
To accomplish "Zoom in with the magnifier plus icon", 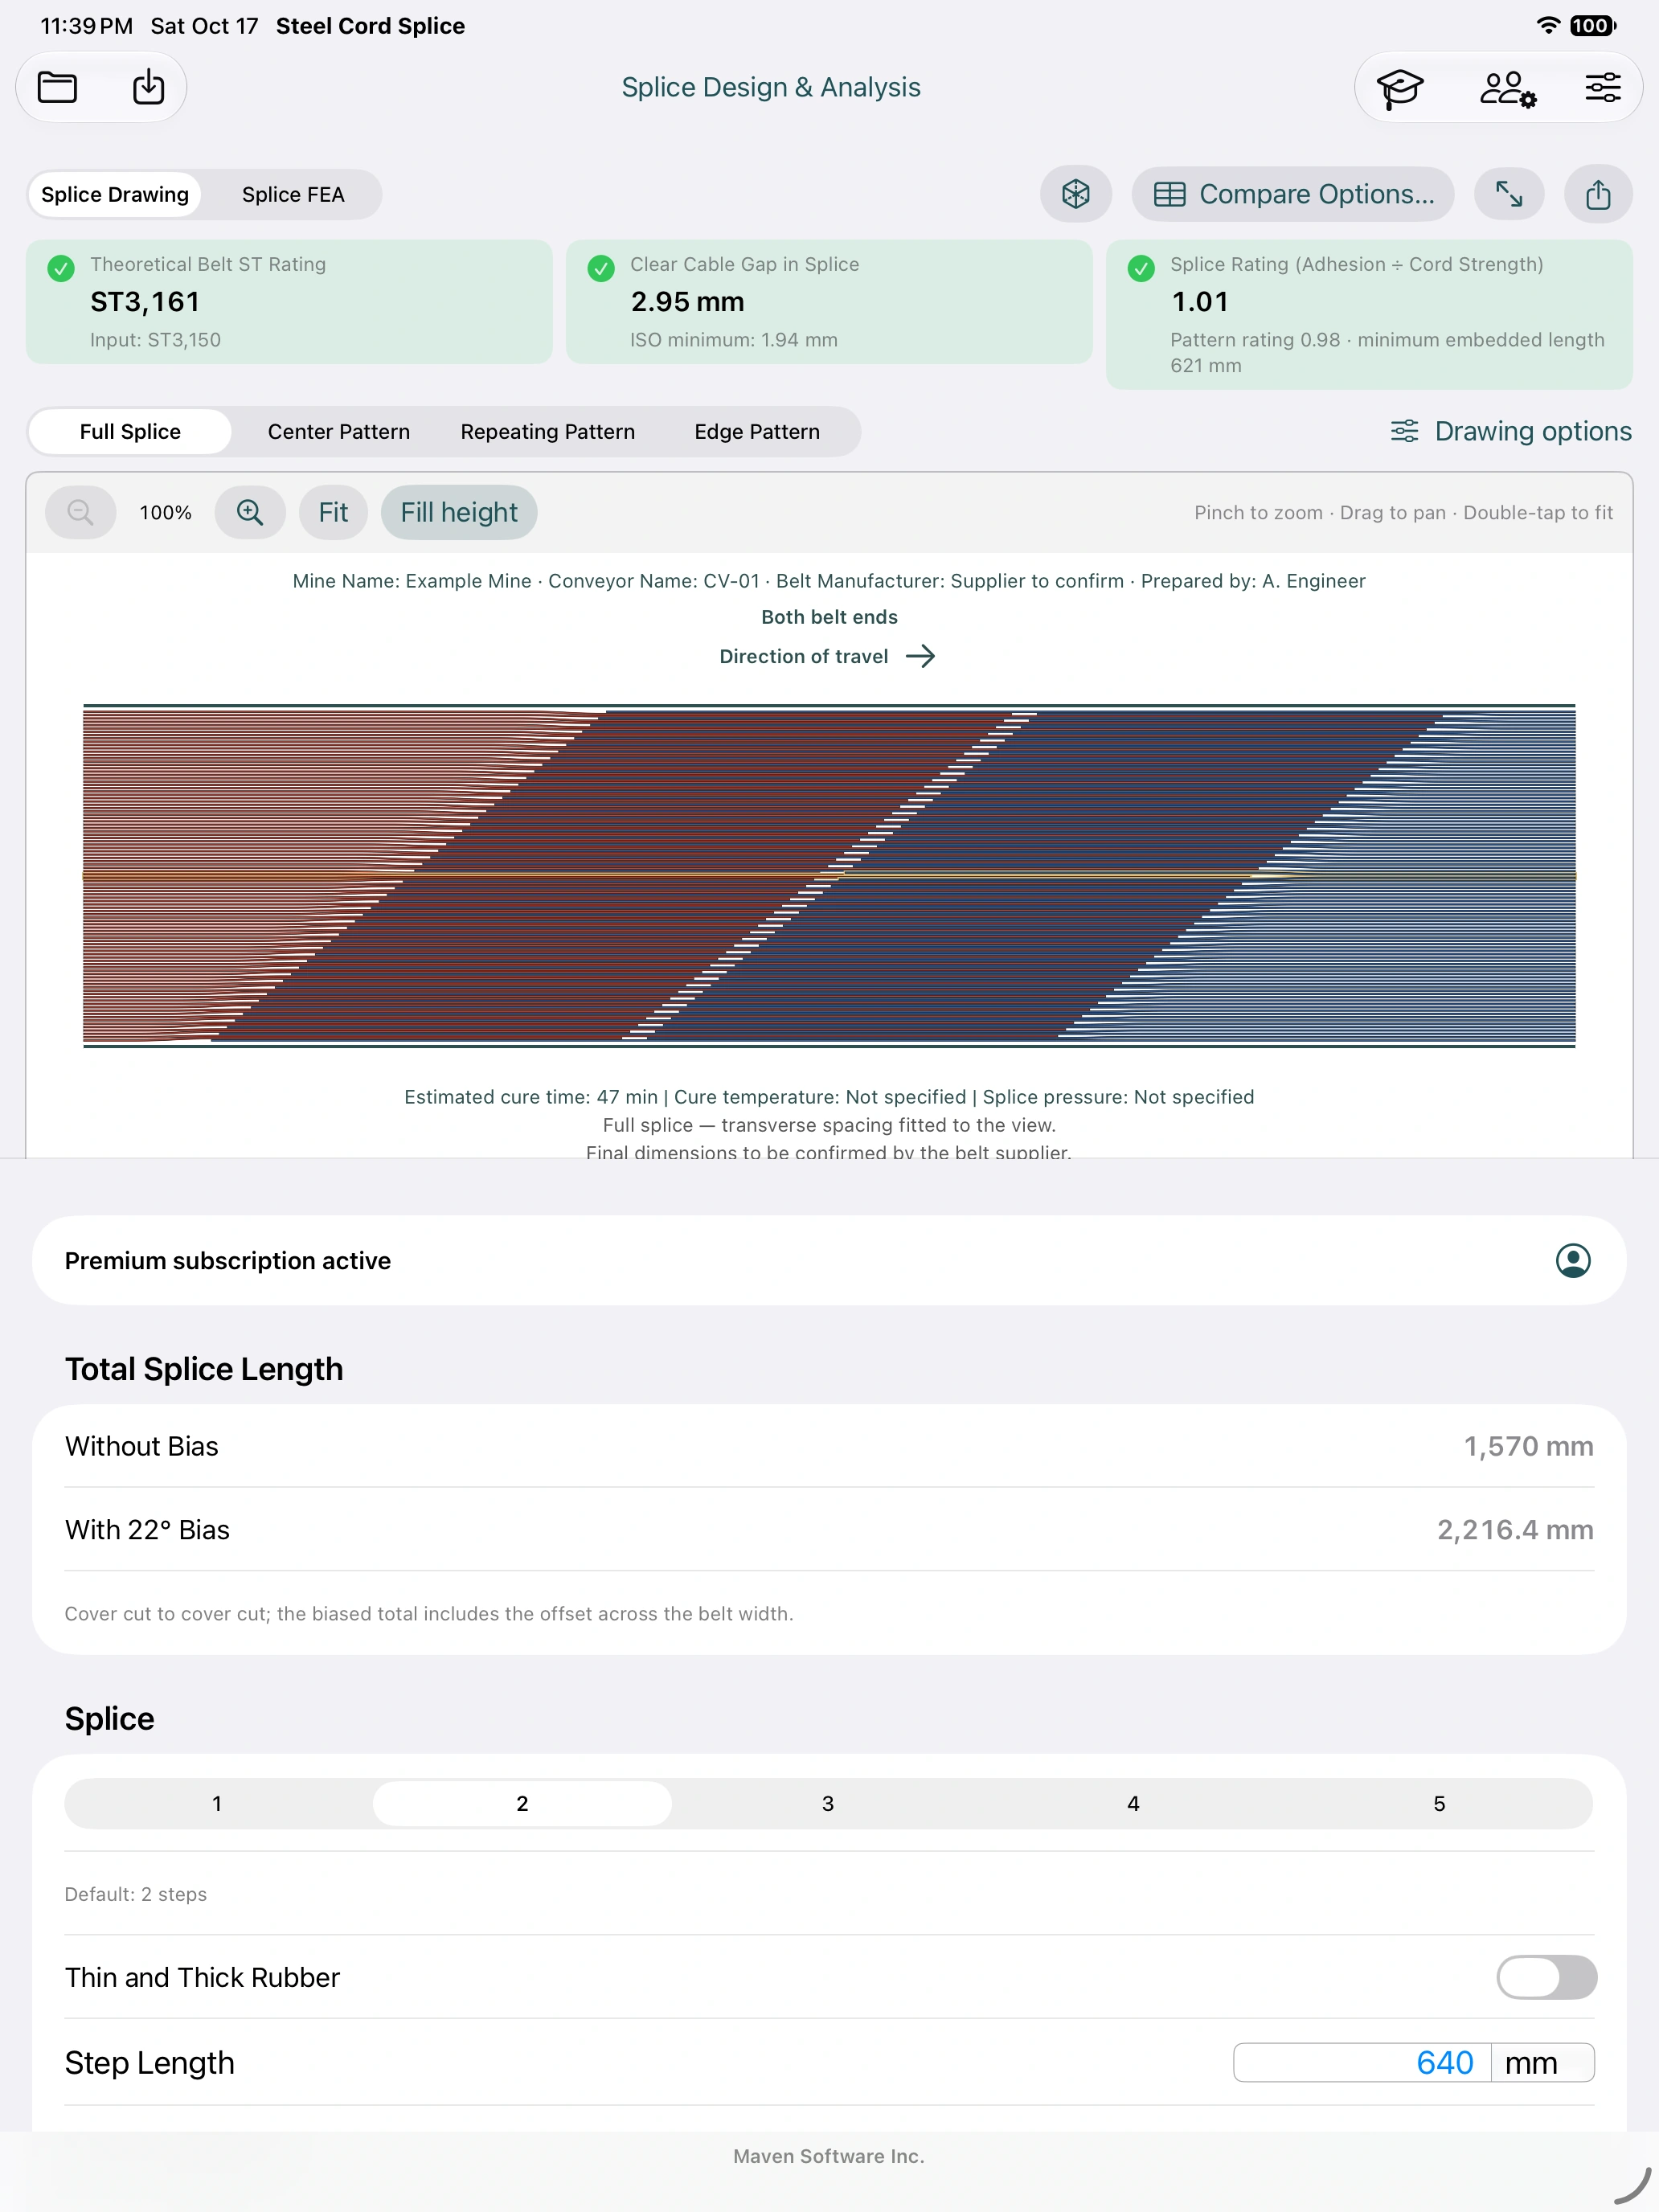I will 250,513.
